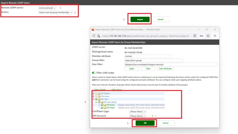Click the folder icon of CN=vpn_group
This screenshot has width=238, height=134.
click(x=102, y=102)
